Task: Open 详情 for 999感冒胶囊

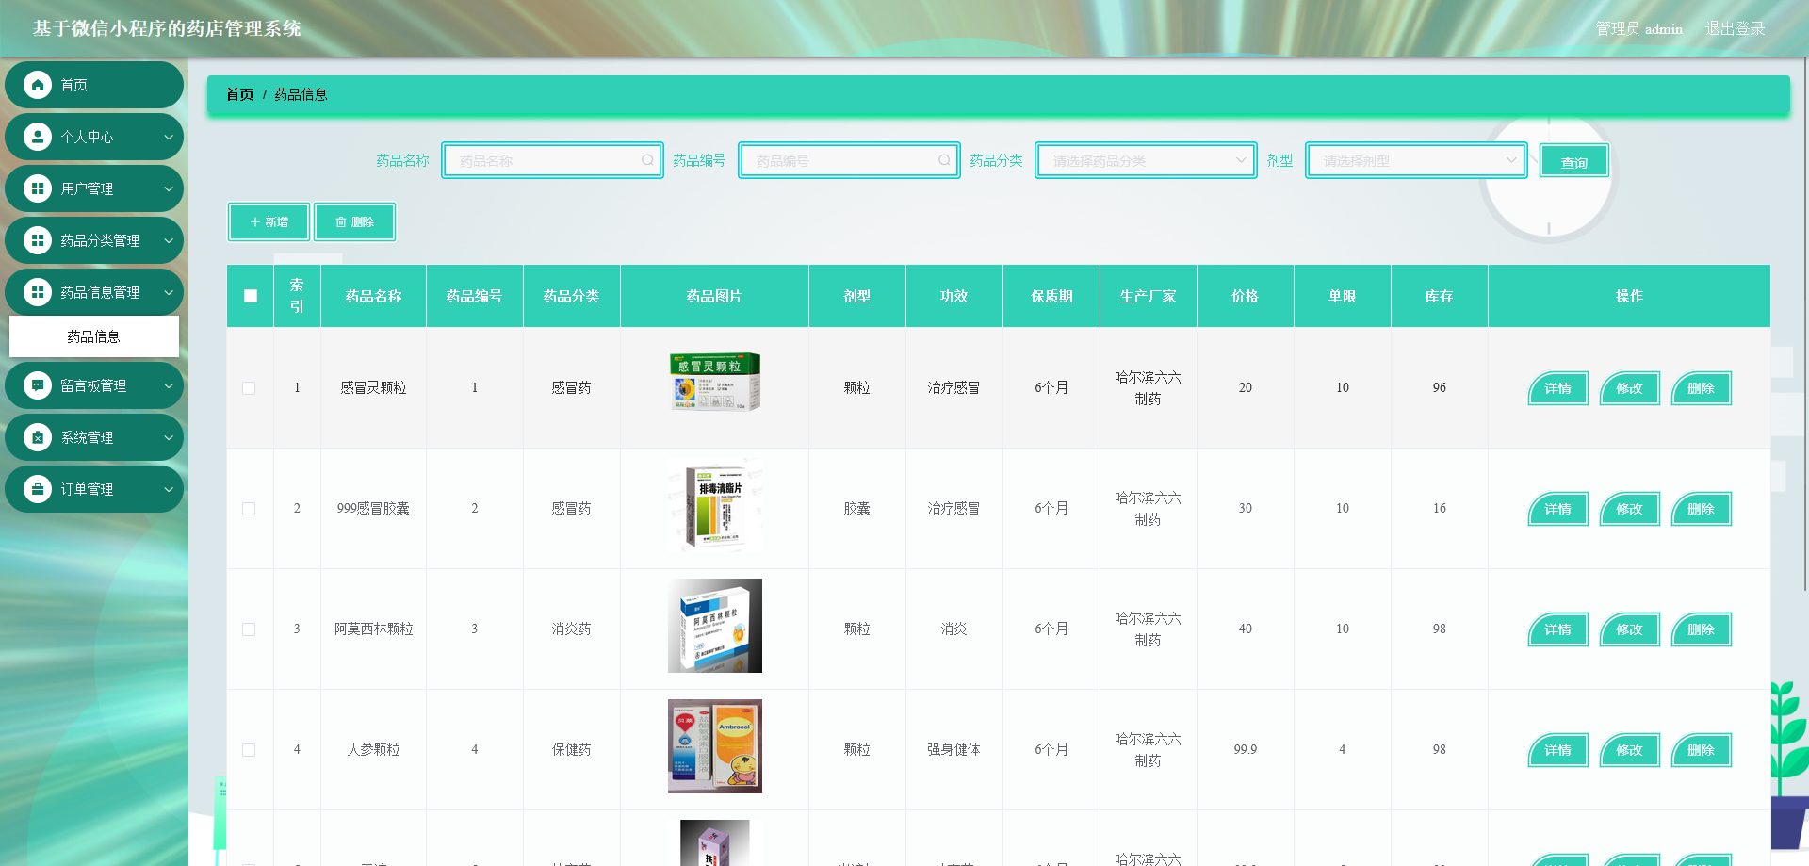Action: point(1557,509)
